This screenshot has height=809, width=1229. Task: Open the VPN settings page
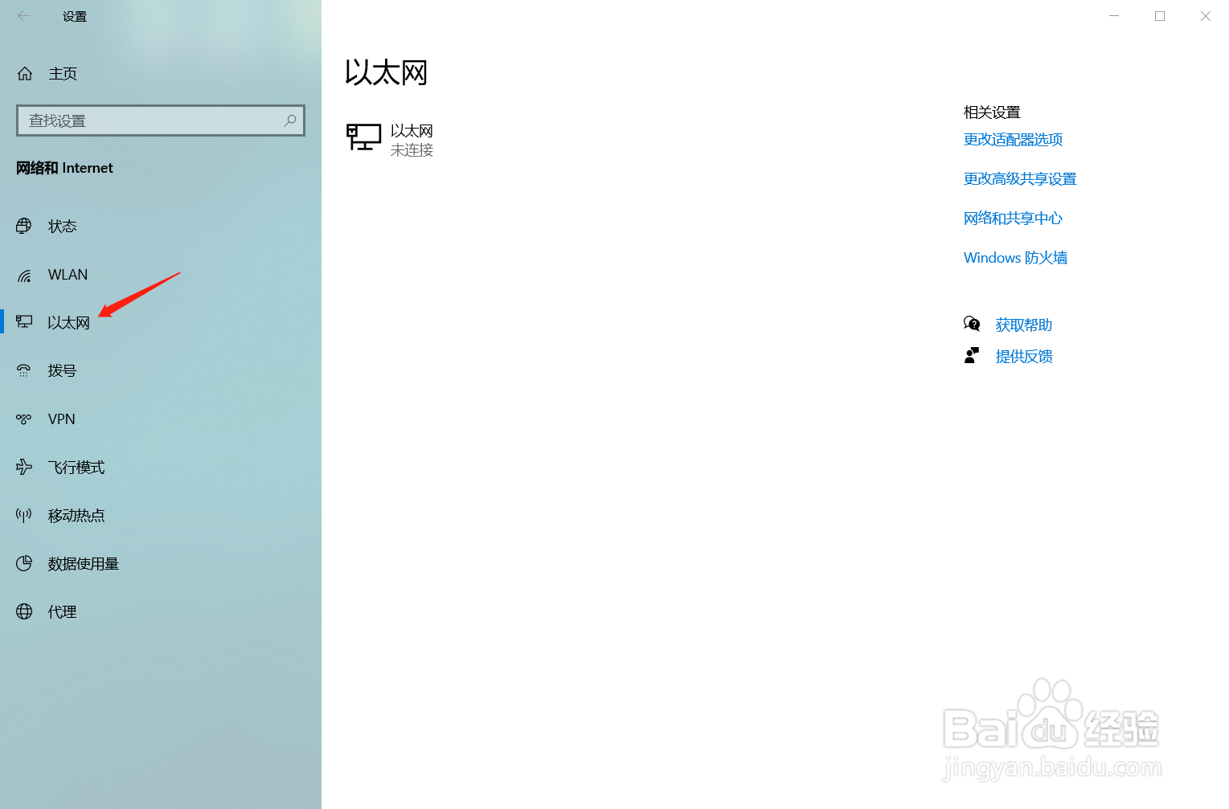62,419
